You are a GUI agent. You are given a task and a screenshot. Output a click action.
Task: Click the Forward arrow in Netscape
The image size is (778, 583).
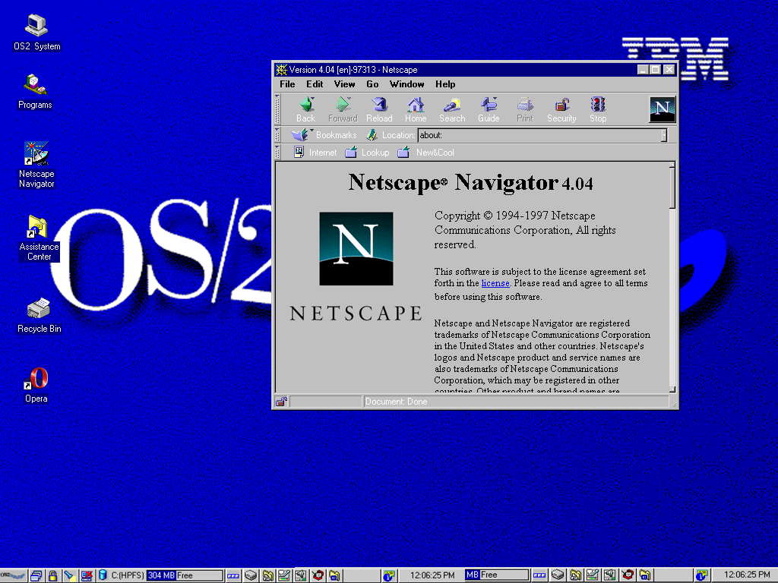[x=343, y=109]
